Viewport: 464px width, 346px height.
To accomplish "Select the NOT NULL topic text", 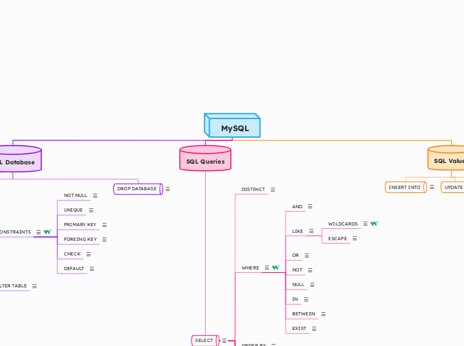I will point(75,196).
